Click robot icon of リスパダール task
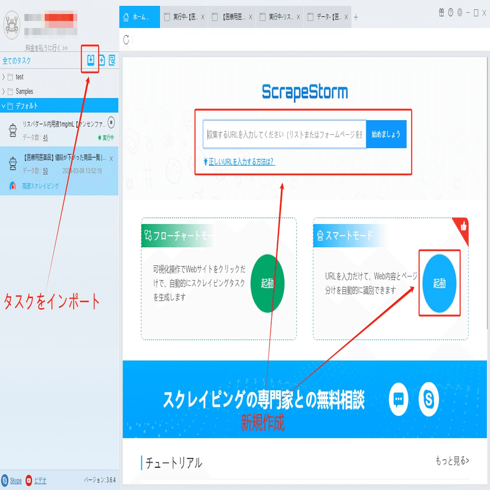 [x=13, y=130]
